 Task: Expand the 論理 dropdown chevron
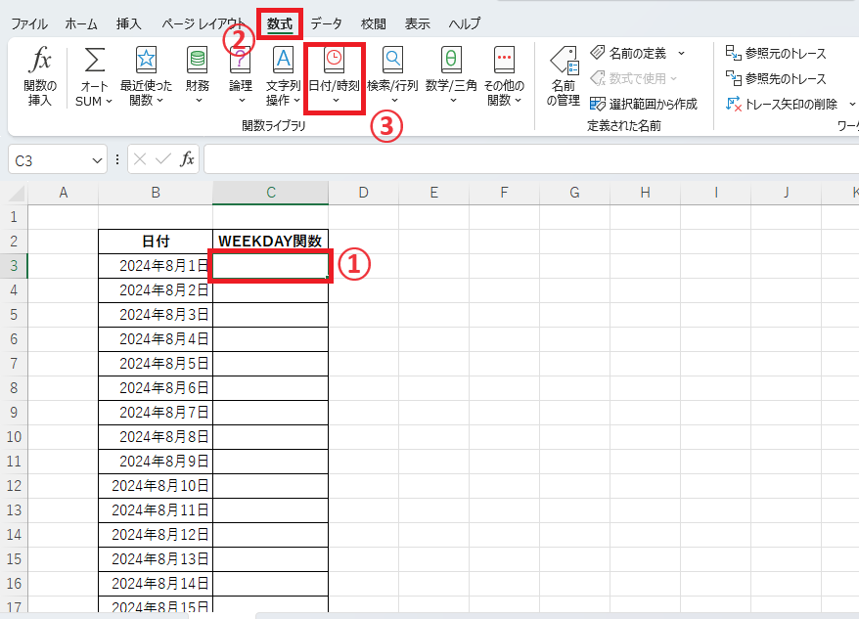(242, 101)
